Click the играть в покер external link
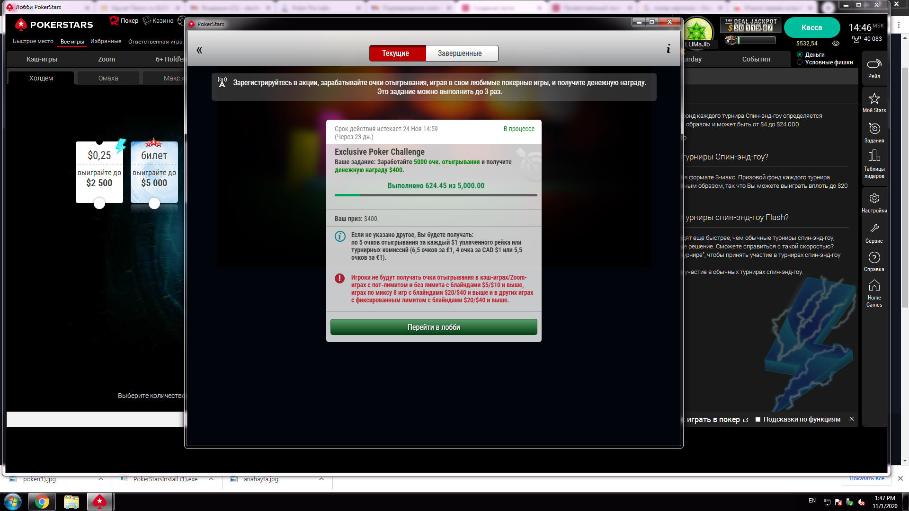The height and width of the screenshot is (511, 909). point(717,420)
